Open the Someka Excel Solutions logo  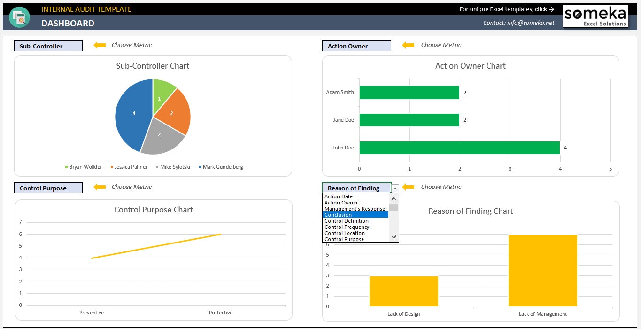pos(595,16)
